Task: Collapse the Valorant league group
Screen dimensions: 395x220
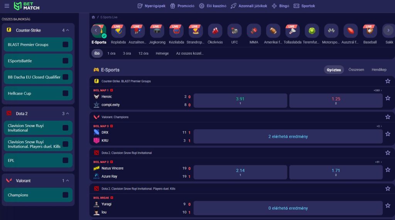Action: pyautogui.click(x=68, y=180)
